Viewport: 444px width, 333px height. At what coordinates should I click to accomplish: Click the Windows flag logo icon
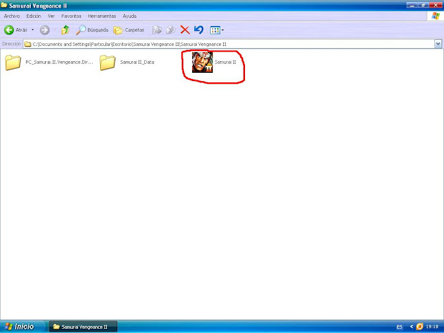[x=436, y=16]
